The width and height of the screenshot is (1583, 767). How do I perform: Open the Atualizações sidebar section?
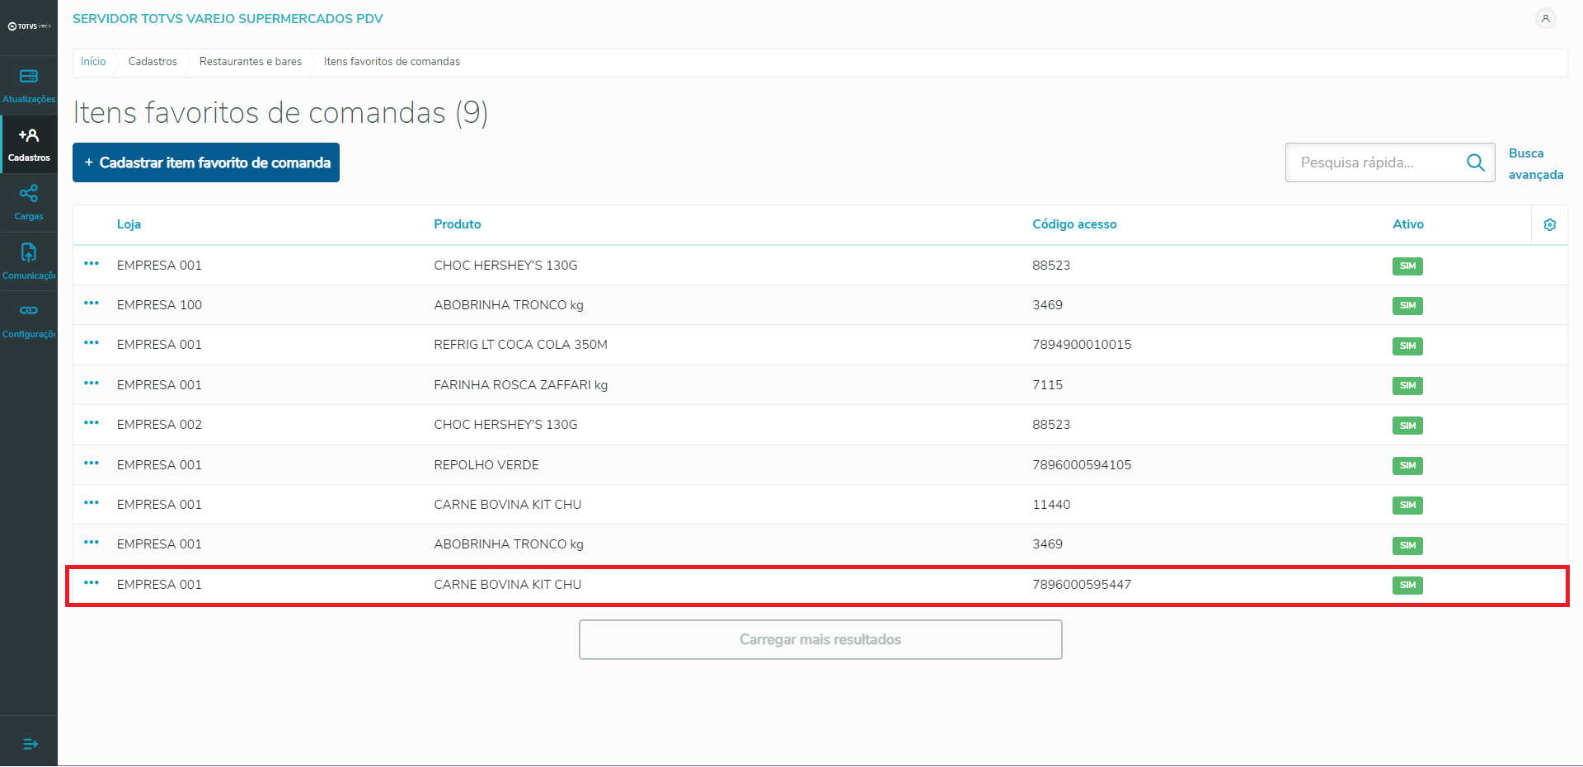pyautogui.click(x=29, y=86)
